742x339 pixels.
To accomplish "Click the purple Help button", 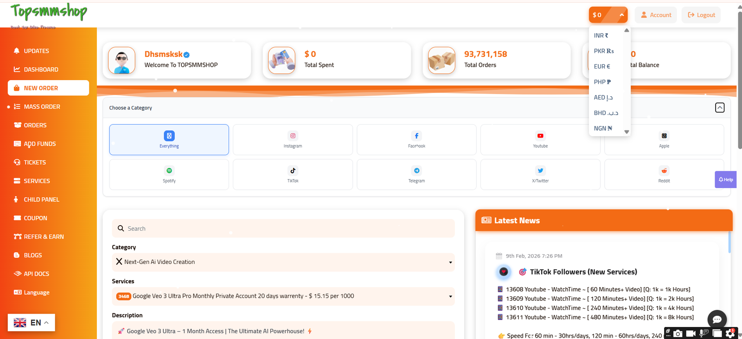I will [726, 180].
